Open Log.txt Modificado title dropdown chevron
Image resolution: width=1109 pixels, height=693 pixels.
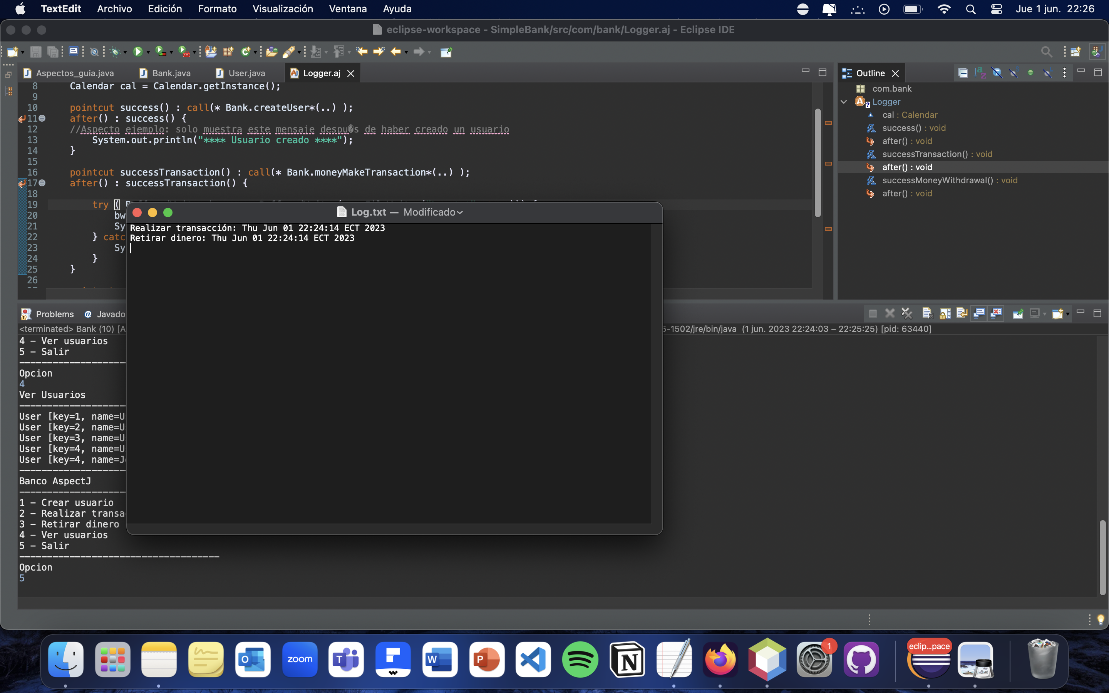click(460, 213)
